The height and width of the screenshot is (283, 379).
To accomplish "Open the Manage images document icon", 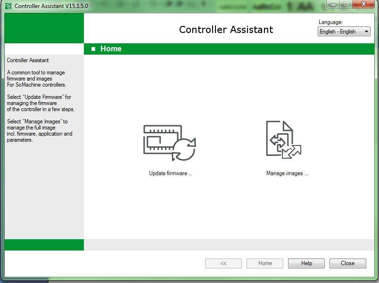I will point(284,139).
